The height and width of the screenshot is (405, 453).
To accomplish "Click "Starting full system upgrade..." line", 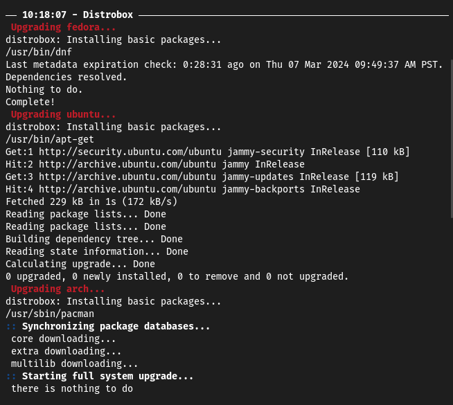I will click(x=108, y=376).
